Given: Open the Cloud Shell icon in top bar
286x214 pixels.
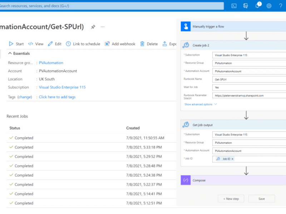Looking at the screenshot, I should [x=234, y=6].
